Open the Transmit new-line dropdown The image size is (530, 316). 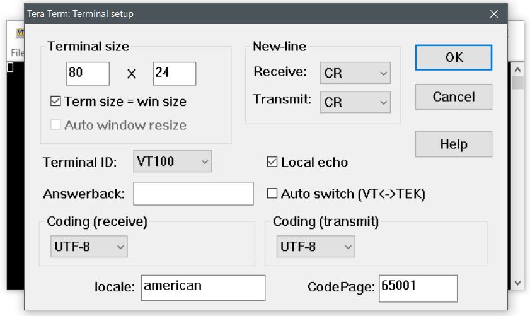click(x=355, y=102)
